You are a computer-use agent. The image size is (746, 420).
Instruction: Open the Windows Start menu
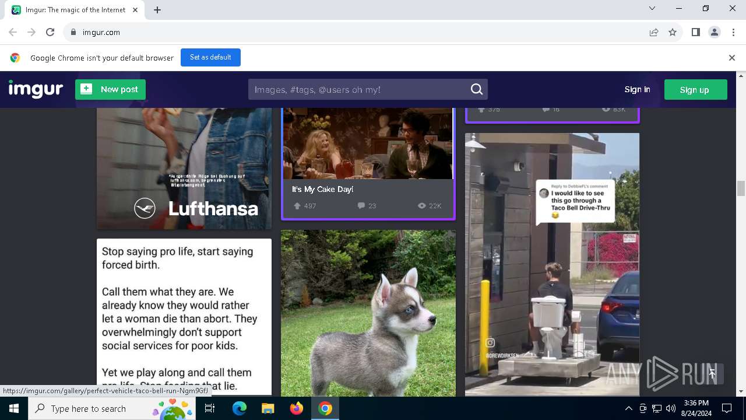[x=14, y=408]
